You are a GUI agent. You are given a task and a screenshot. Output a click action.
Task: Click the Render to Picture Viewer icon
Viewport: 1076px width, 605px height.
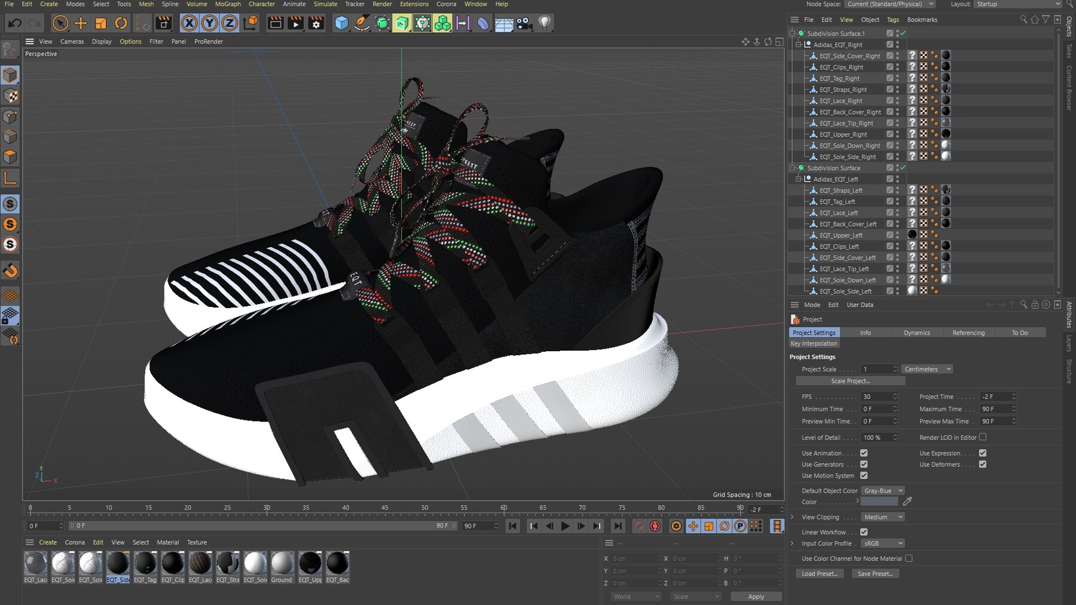coord(295,23)
